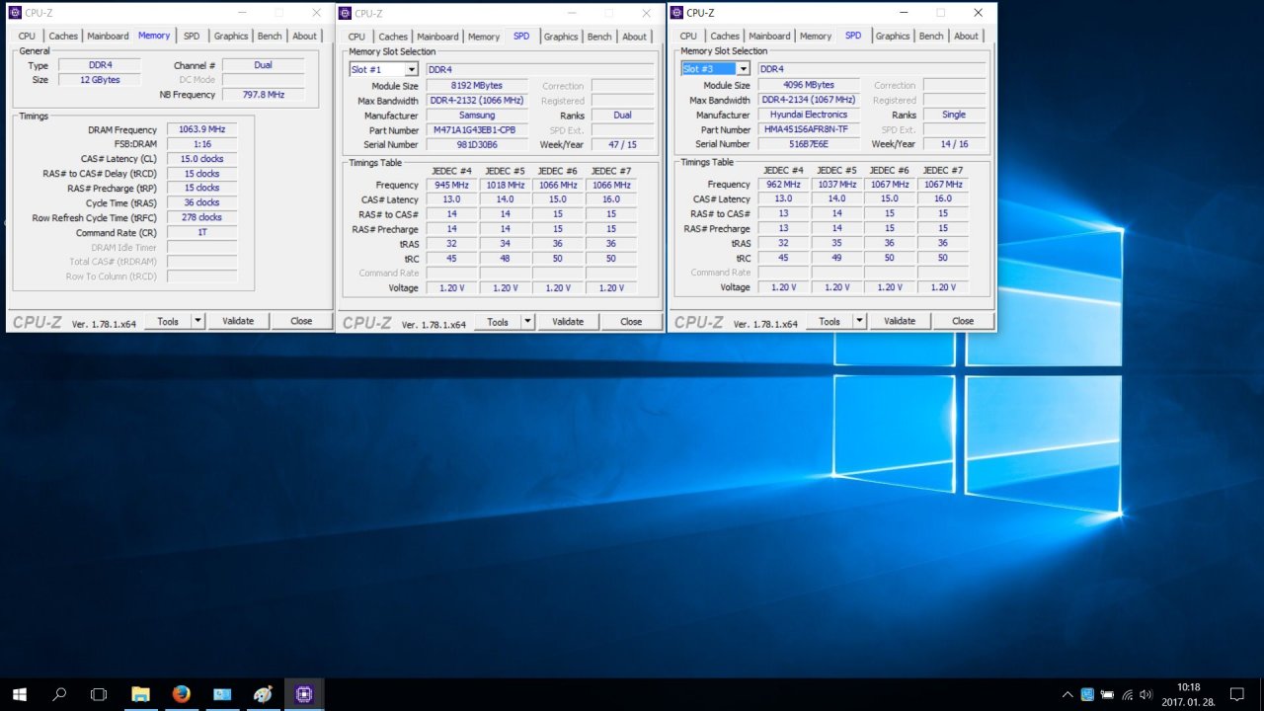This screenshot has height=711, width=1264.
Task: Launch File Explorer from the taskbar
Action: coord(140,694)
